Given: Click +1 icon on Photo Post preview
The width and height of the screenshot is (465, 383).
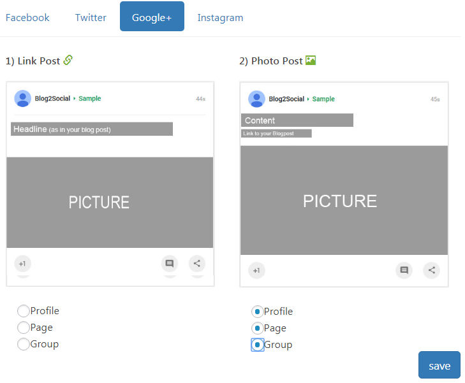Looking at the screenshot, I should 256,270.
